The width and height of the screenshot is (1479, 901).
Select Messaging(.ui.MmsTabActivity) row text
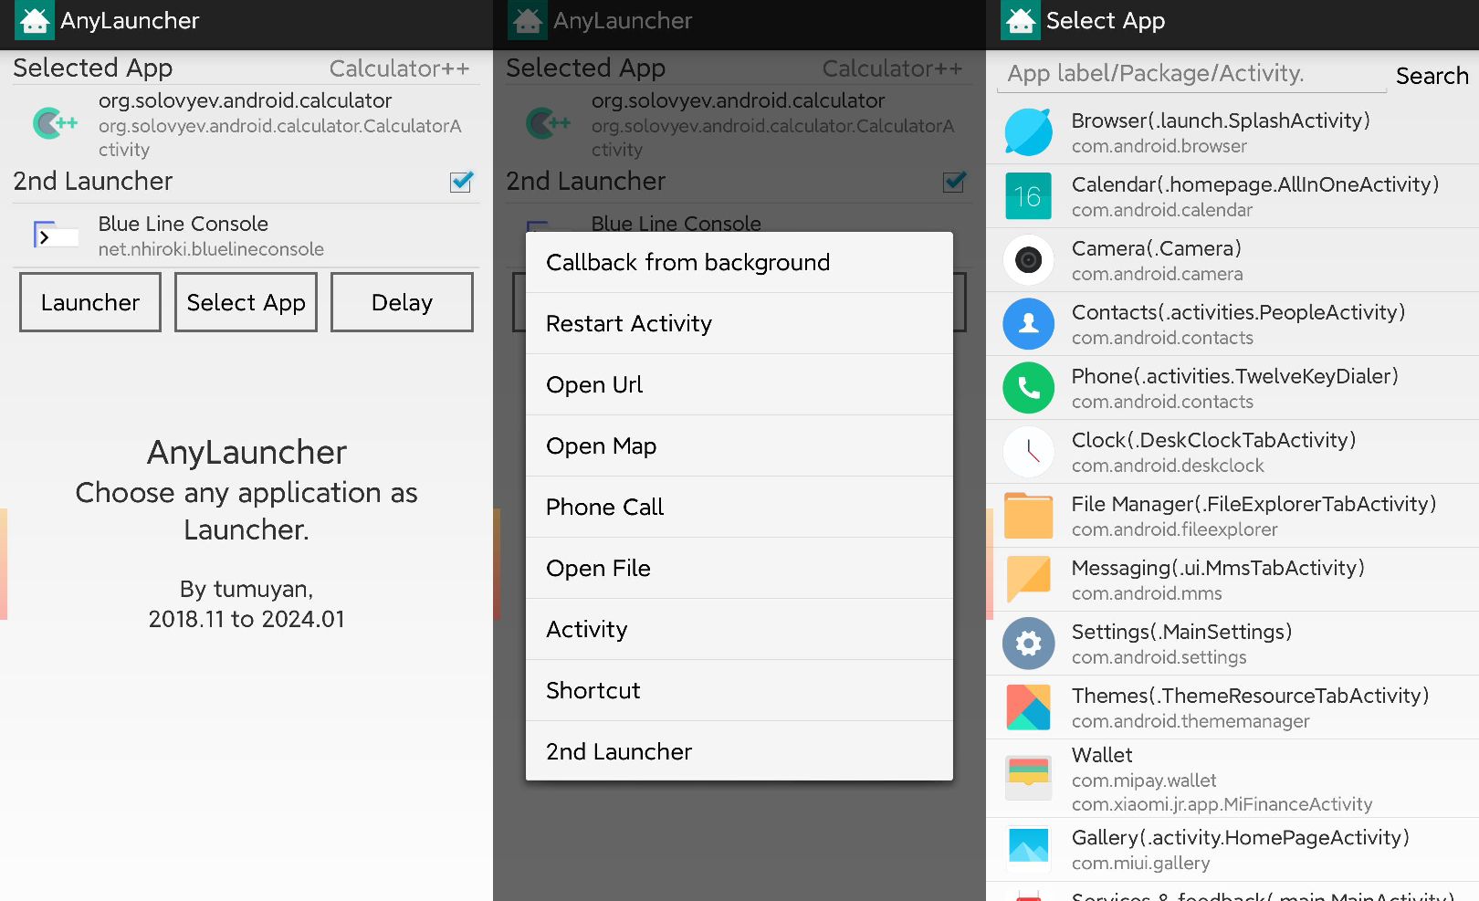click(1218, 568)
